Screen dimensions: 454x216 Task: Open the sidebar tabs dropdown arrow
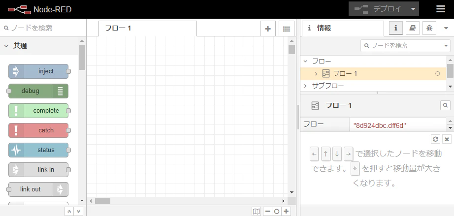click(446, 28)
